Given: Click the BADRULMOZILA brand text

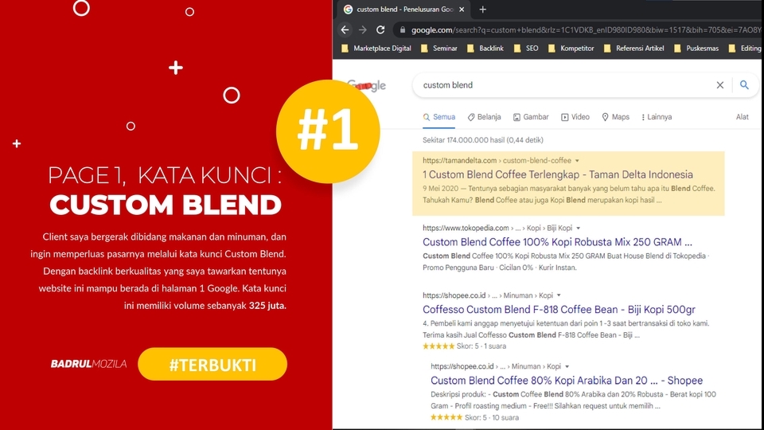Looking at the screenshot, I should pos(88,364).
